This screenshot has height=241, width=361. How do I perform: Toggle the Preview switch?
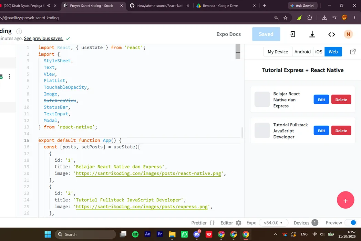point(351,223)
